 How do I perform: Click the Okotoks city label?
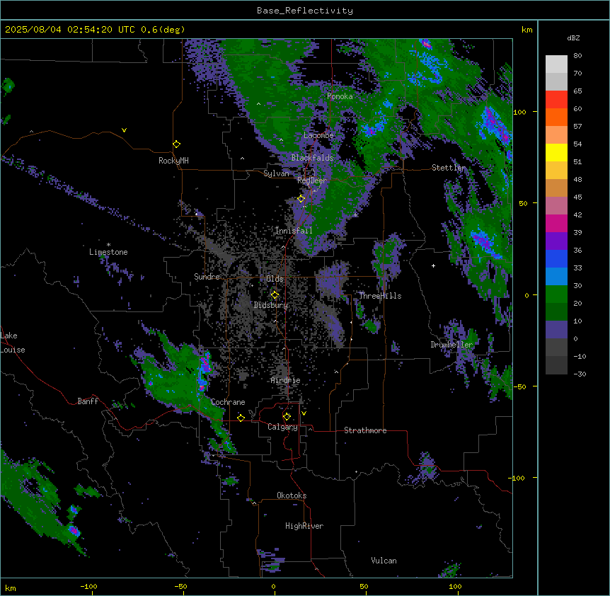292,495
